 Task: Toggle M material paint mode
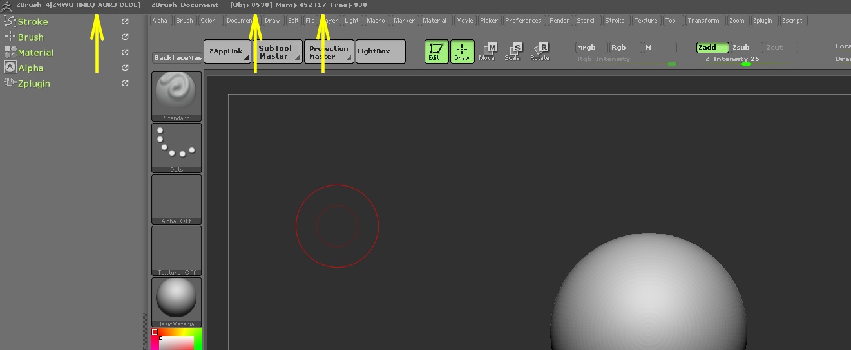click(660, 48)
